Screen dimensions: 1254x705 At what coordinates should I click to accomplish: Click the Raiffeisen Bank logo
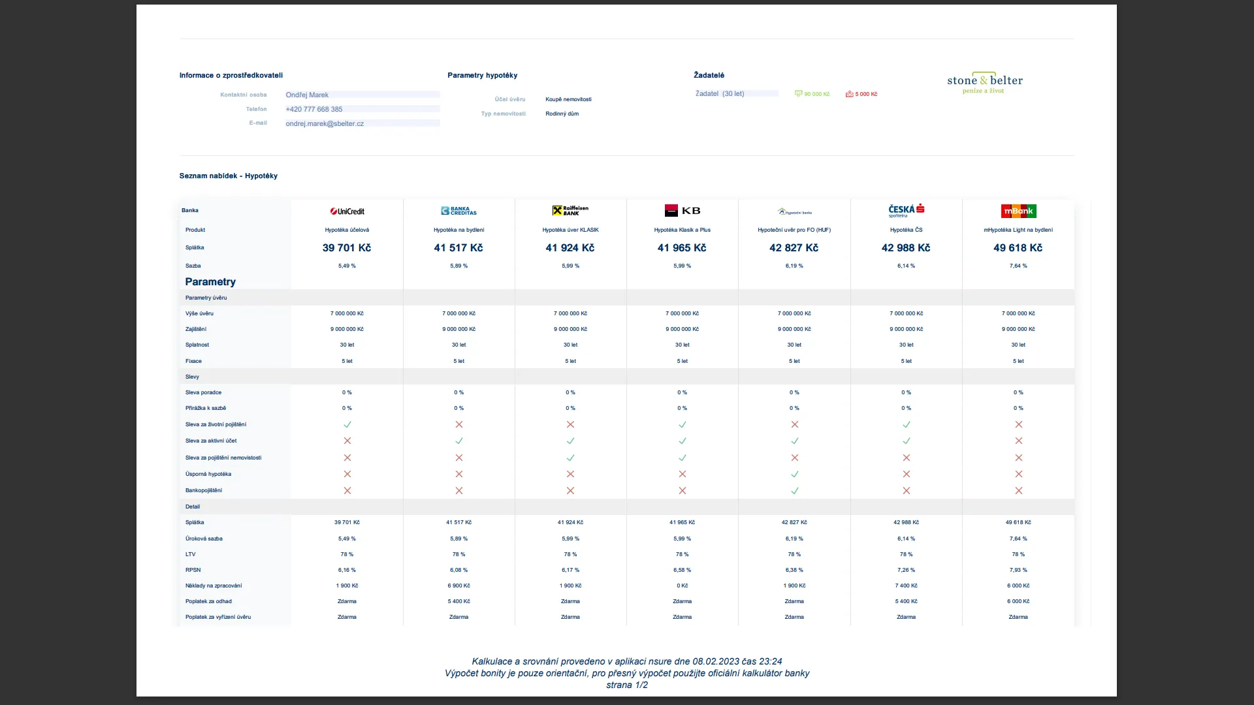pyautogui.click(x=570, y=210)
